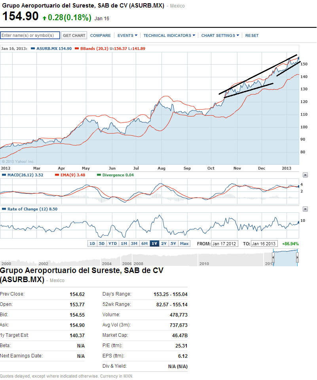
Task: Click the blue ASURB.MX legend swatch
Action: pos(33,48)
